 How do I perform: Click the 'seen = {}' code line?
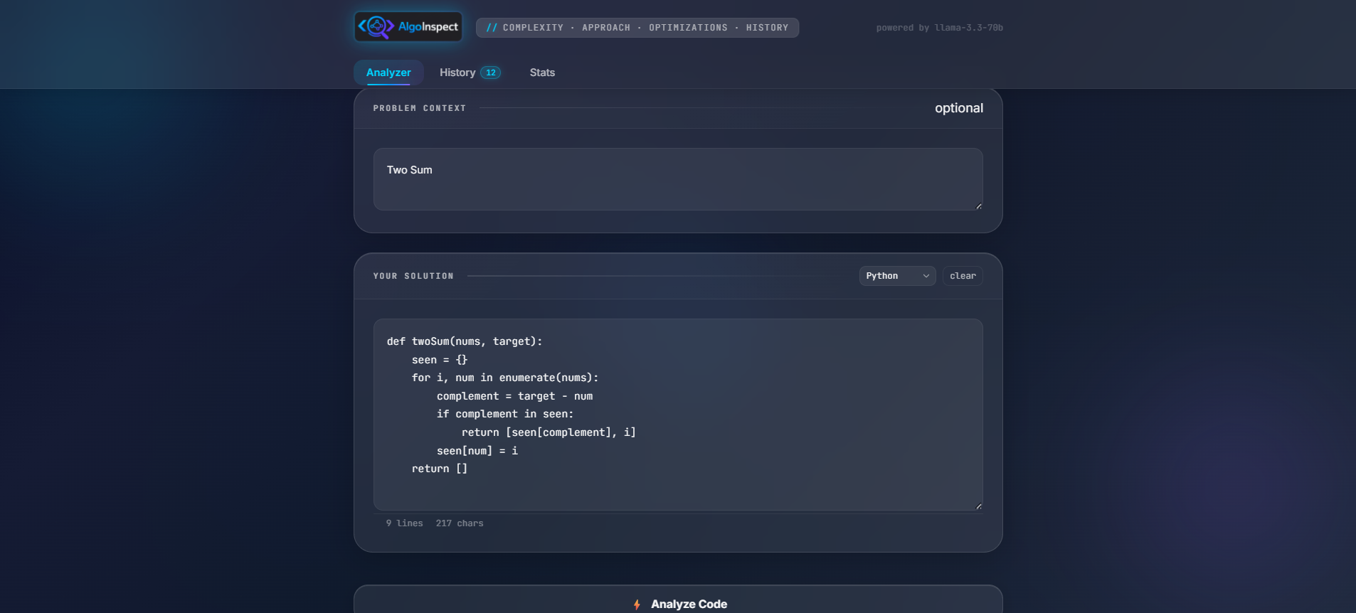440,360
